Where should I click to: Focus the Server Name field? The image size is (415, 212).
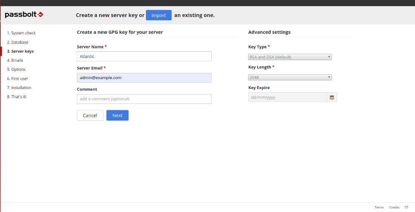(144, 56)
